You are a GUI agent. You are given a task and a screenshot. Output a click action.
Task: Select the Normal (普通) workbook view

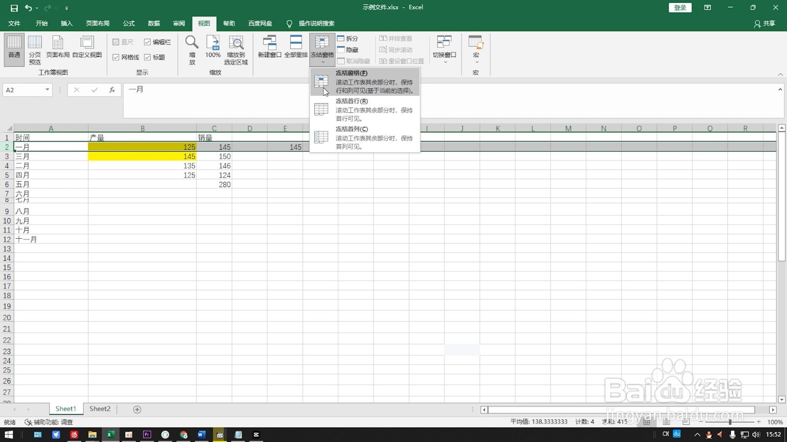click(x=14, y=50)
